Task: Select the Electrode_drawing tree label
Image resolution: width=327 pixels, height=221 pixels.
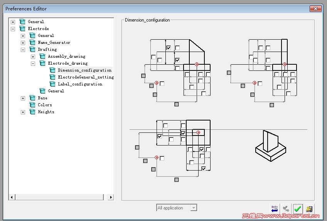Action: click(x=68, y=63)
